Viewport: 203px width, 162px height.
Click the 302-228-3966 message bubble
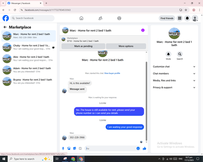click(x=77, y=137)
